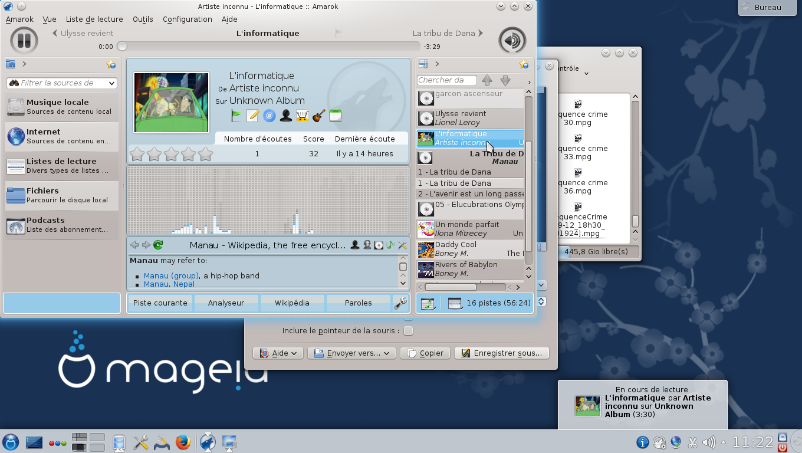802x453 pixels.
Task: Rate the track with the first star
Action: tap(137, 154)
